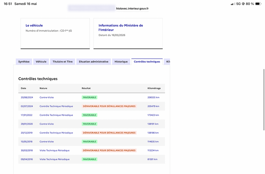Click the 20/08/2024 Contre-Visite row date
Screen dimensions: 265x174
click(x=27, y=97)
